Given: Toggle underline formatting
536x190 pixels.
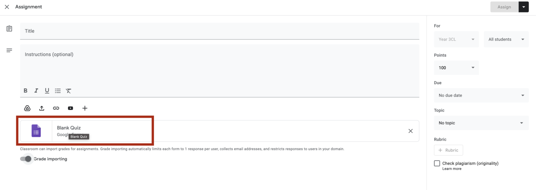Looking at the screenshot, I should [x=47, y=91].
